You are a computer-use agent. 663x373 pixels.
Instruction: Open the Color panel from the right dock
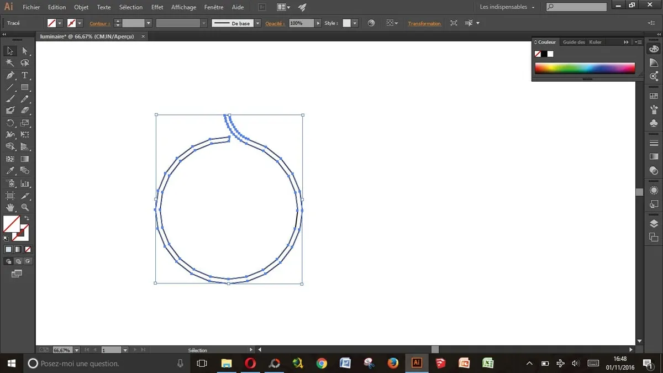tap(654, 49)
